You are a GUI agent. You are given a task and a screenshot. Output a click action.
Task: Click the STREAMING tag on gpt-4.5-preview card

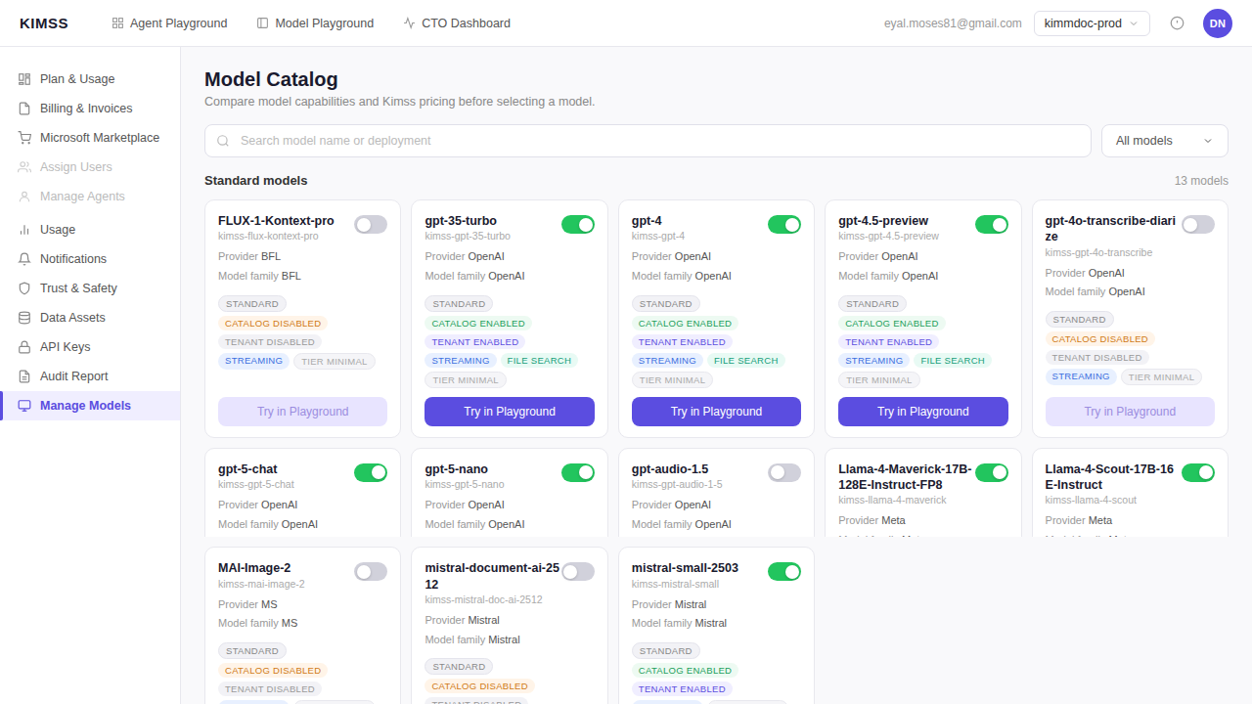click(x=873, y=361)
